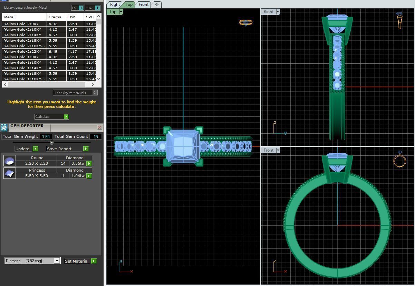Click down arrow of metal list scrollbar
The image size is (415, 286).
[99, 79]
